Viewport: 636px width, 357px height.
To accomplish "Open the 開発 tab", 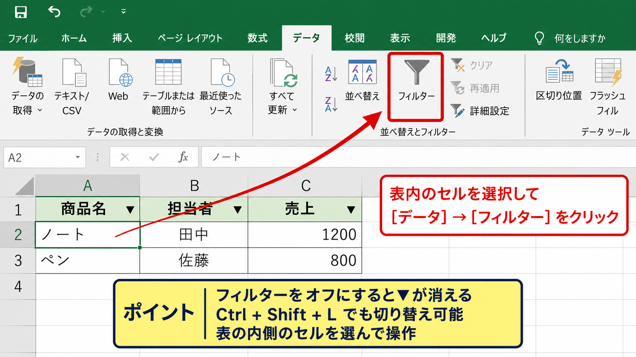I will pos(446,38).
